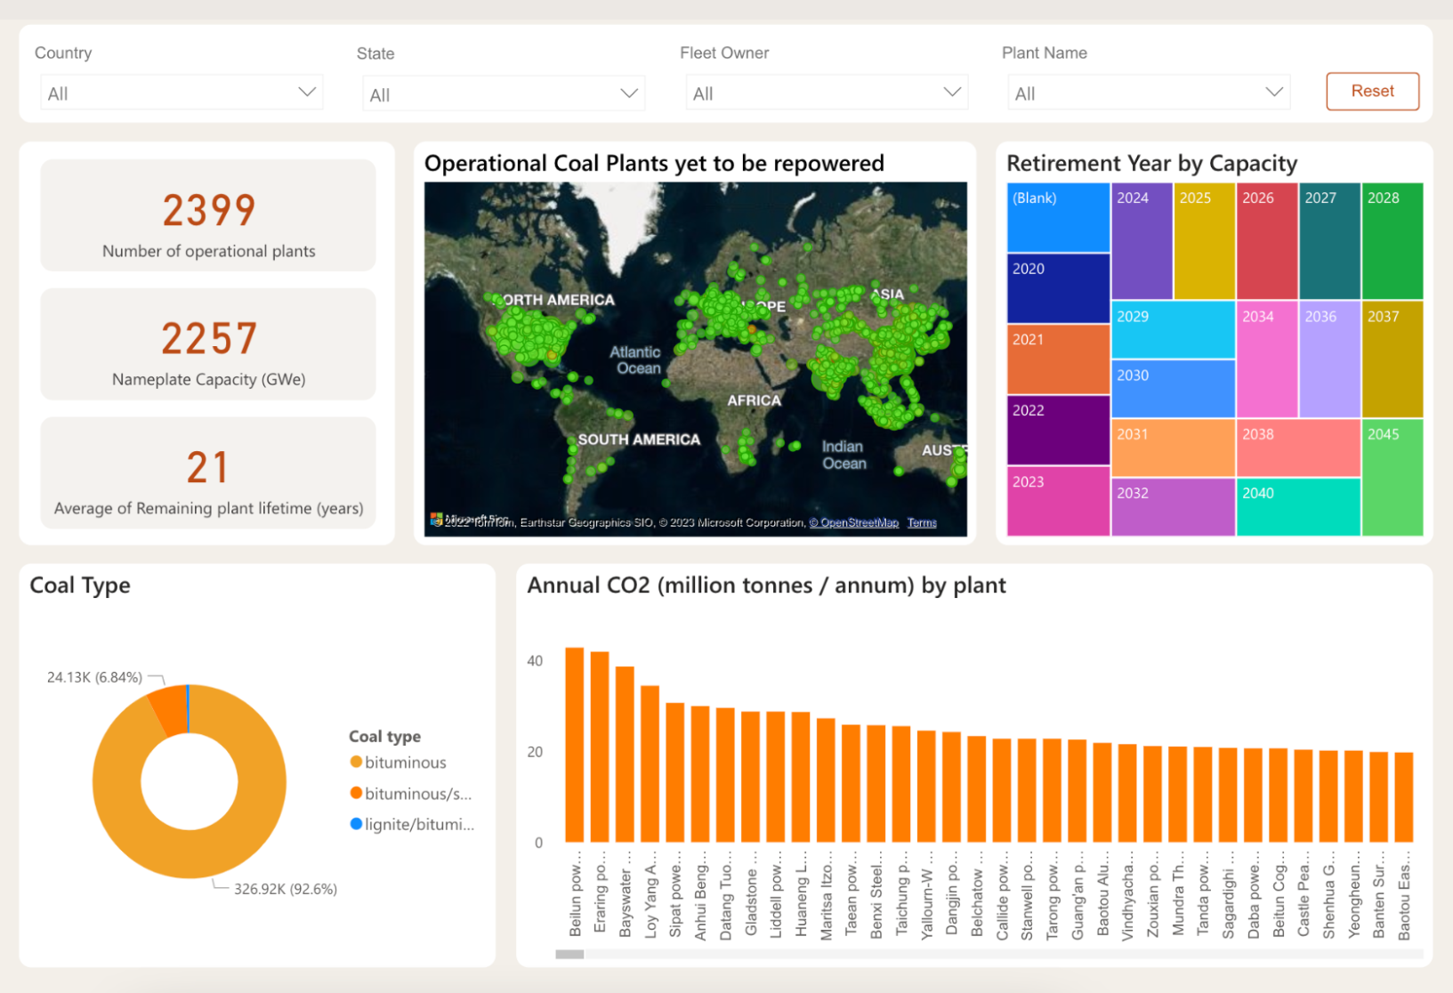Select the 2023 retirement year tile
The image size is (1453, 993).
click(x=1058, y=501)
